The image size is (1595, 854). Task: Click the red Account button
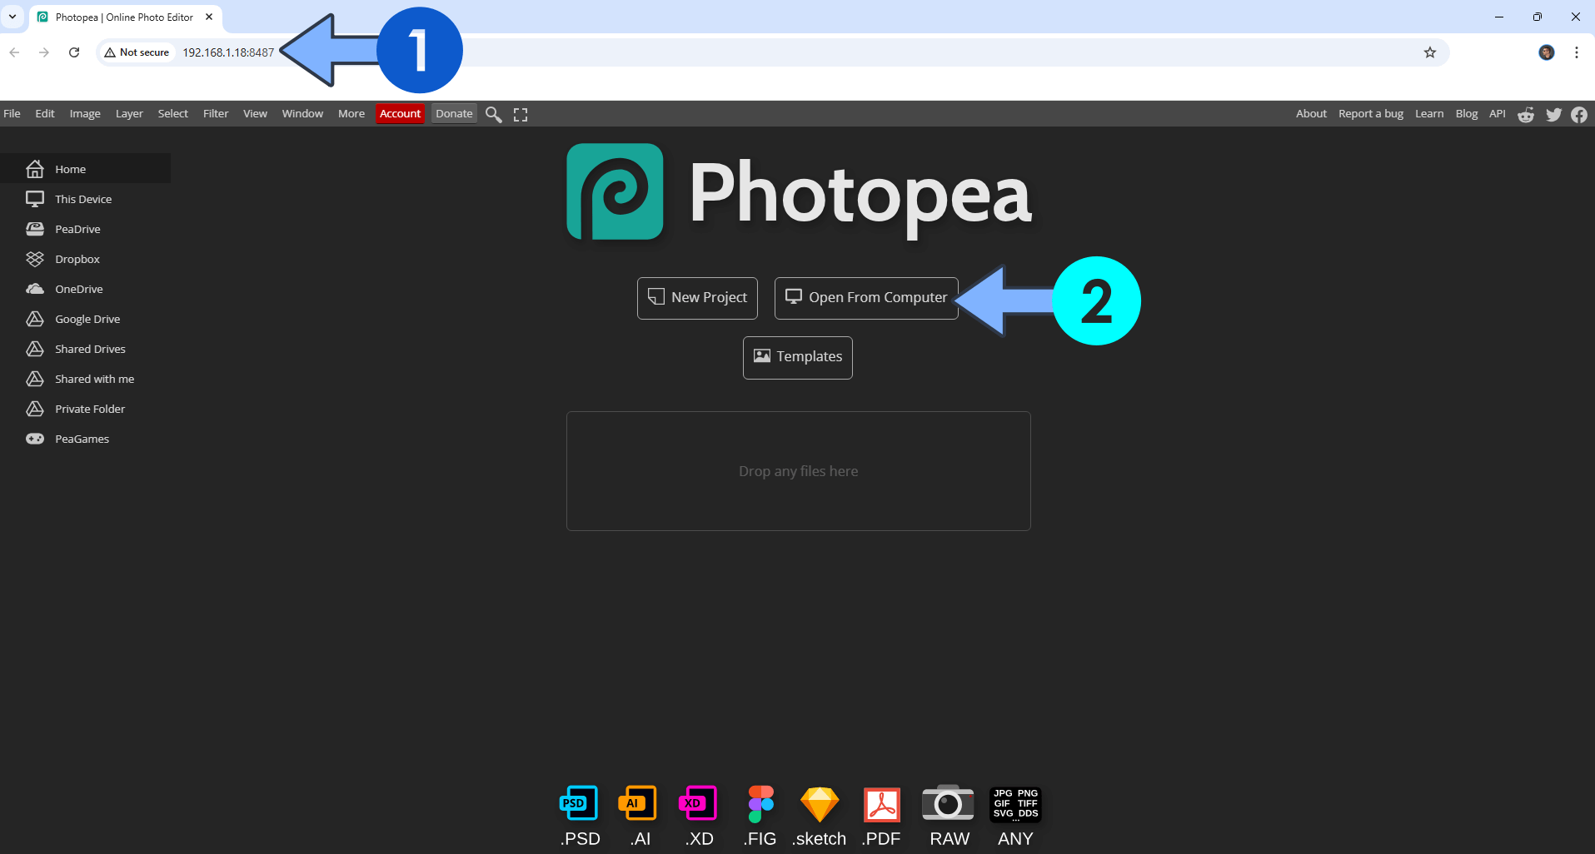pyautogui.click(x=400, y=114)
